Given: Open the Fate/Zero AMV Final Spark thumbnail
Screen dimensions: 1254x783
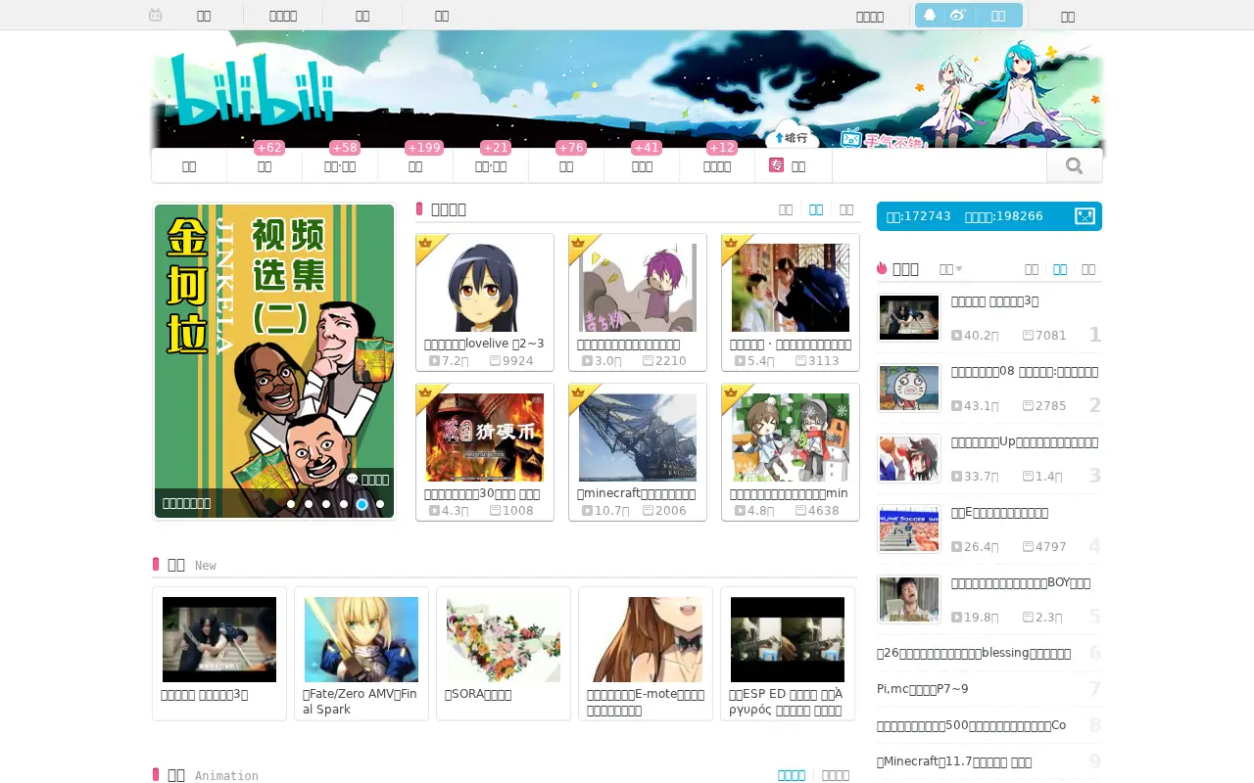Looking at the screenshot, I should (362, 639).
